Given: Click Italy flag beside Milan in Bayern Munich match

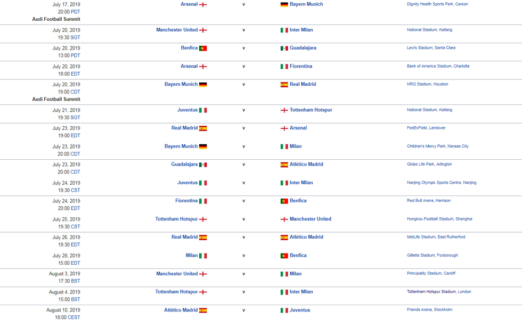Looking at the screenshot, I should [x=284, y=146].
